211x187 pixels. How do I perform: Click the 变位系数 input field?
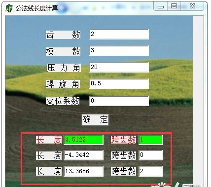(119, 101)
